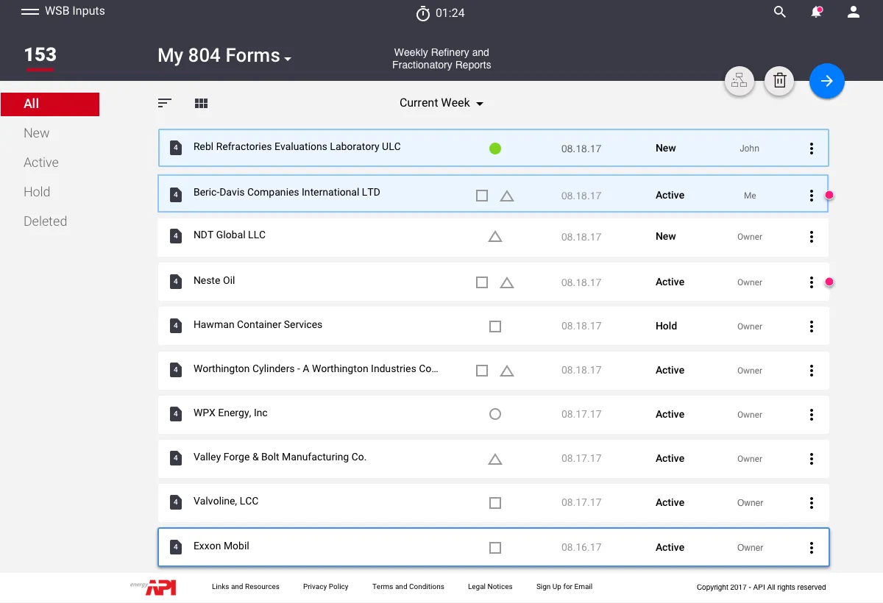Toggle square checkbox in Worthington Cylinders row
The width and height of the screenshot is (883, 603).
tap(482, 371)
